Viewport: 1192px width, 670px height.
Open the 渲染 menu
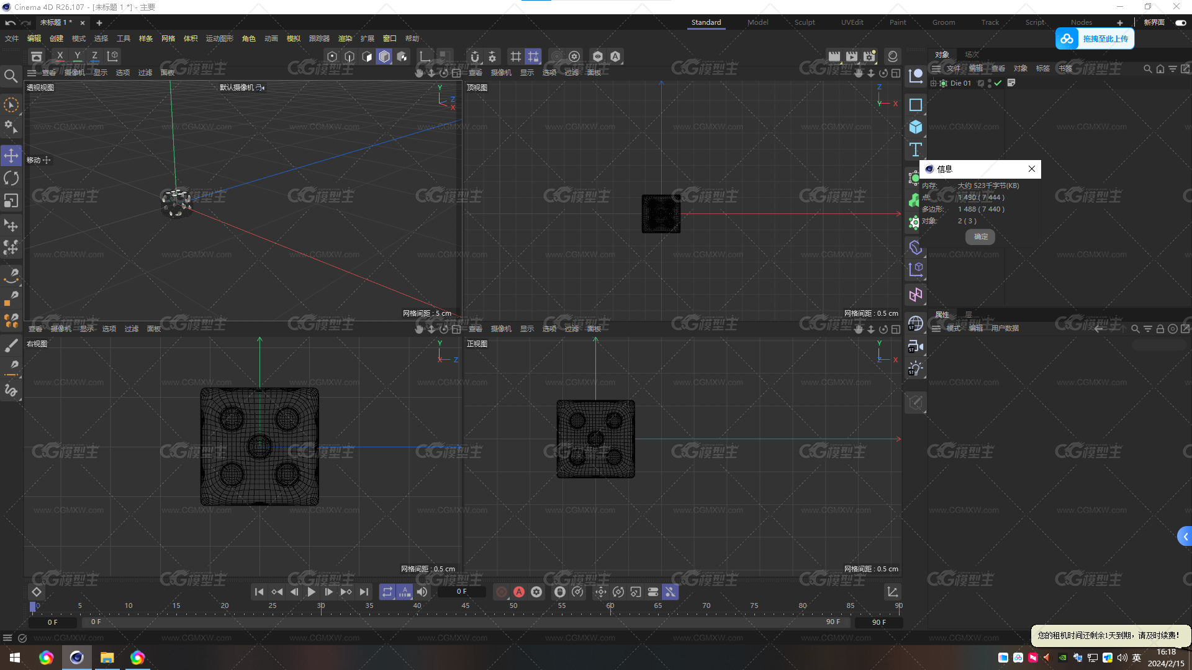[345, 38]
